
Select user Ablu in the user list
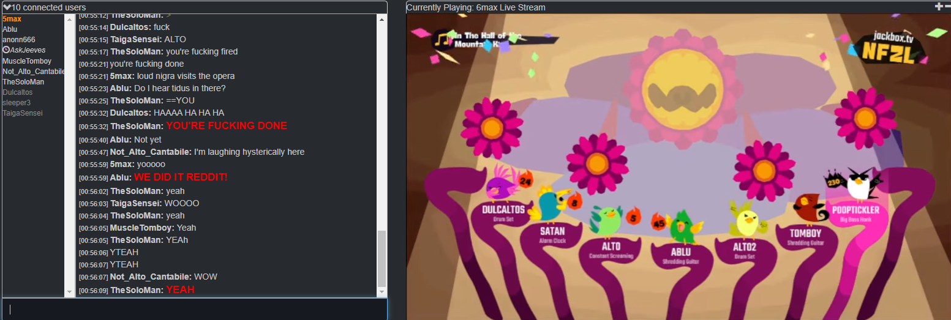(x=10, y=29)
